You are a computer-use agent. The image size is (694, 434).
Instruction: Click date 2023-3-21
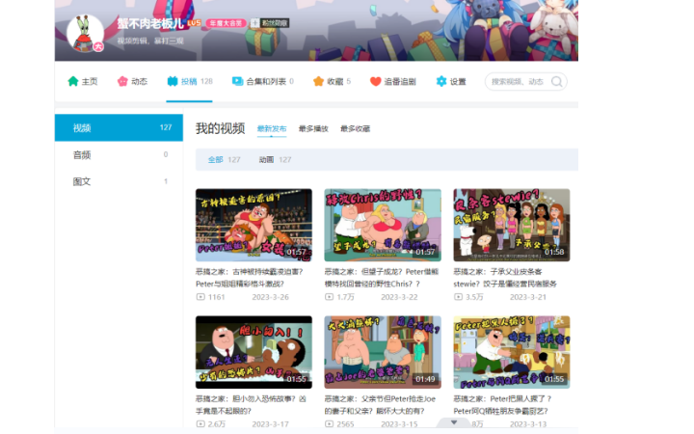coord(528,297)
